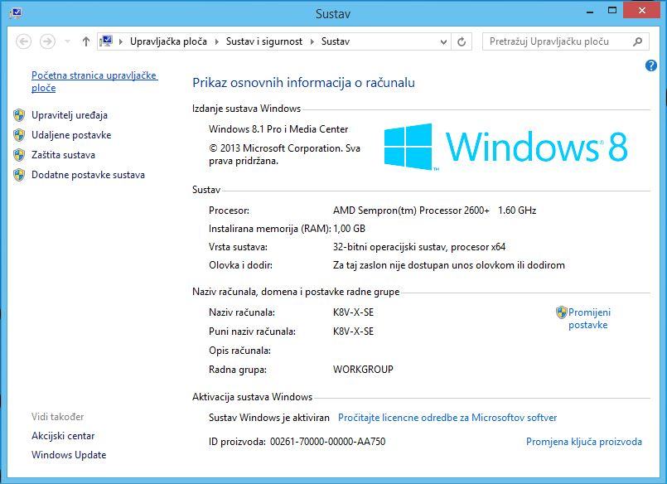Open Udaljene postavke
Image resolution: width=667 pixels, height=484 pixels.
[71, 135]
